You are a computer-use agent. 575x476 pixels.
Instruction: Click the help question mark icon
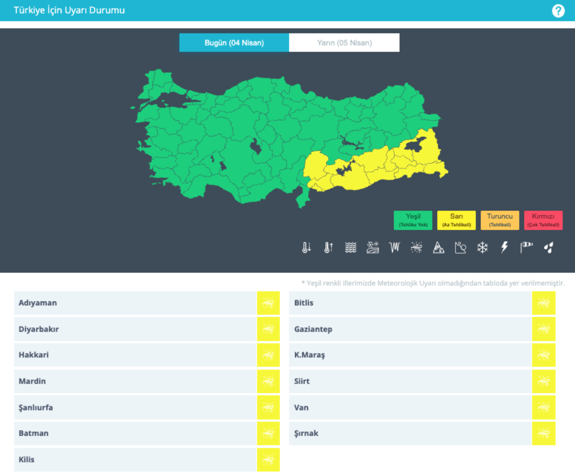pyautogui.click(x=558, y=11)
